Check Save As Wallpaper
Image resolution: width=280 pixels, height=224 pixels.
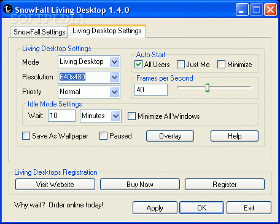coord(26,136)
